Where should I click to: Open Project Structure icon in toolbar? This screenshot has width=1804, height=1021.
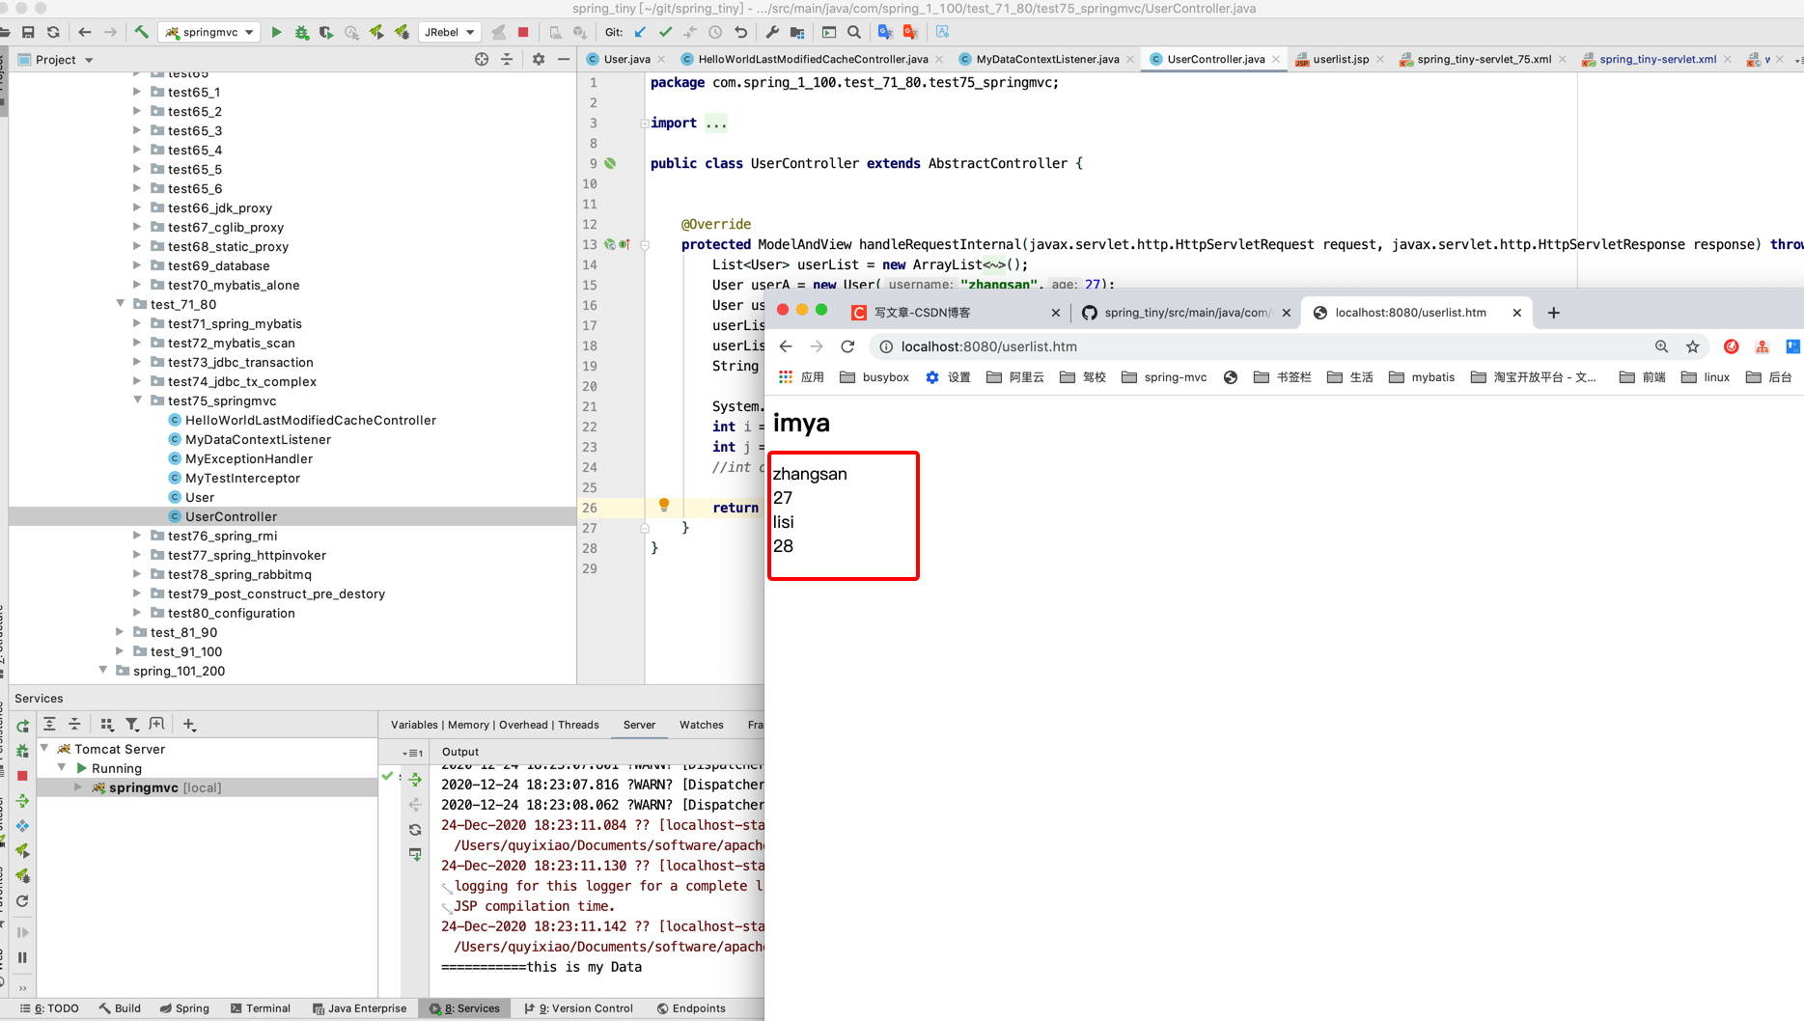[797, 32]
